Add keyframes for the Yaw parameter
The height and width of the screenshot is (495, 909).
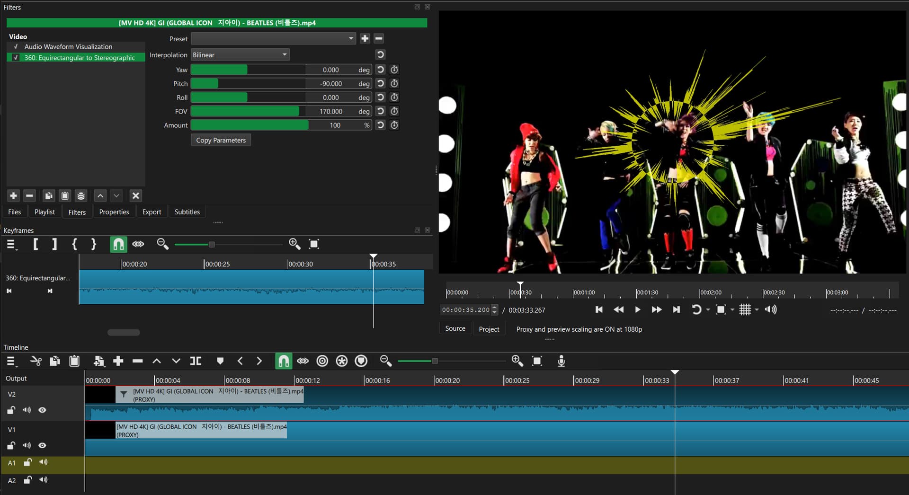pyautogui.click(x=394, y=70)
